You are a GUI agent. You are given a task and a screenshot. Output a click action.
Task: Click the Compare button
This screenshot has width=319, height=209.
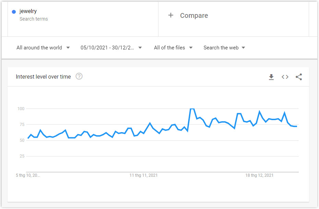coord(188,15)
